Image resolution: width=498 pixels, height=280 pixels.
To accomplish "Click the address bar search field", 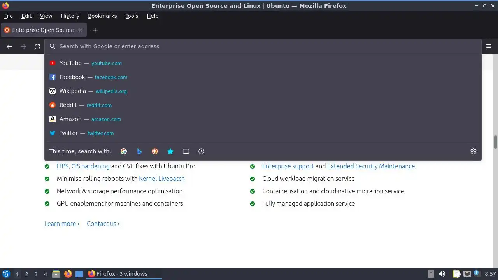I will pyautogui.click(x=263, y=46).
